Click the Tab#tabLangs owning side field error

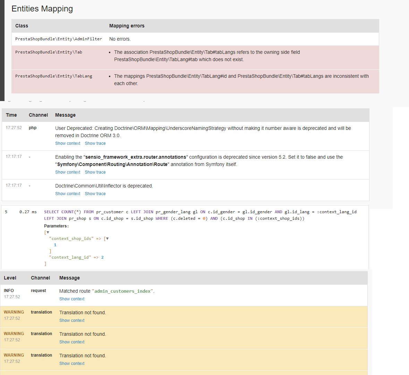(x=207, y=56)
